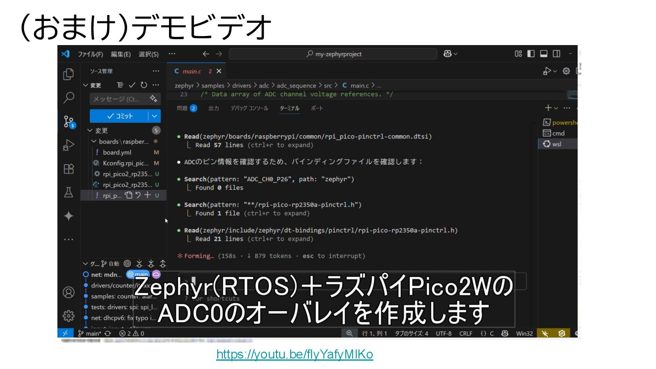This screenshot has height=369, width=656.
Task: Open file icon on selected rpi_p row
Action: click(129, 195)
